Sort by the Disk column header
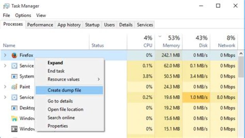245x138 pixels. pyautogui.click(x=203, y=45)
